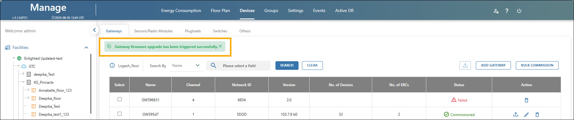Image resolution: width=574 pixels, height=120 pixels.
Task: Dismiss the firmware upgrade success message
Action: pyautogui.click(x=220, y=46)
